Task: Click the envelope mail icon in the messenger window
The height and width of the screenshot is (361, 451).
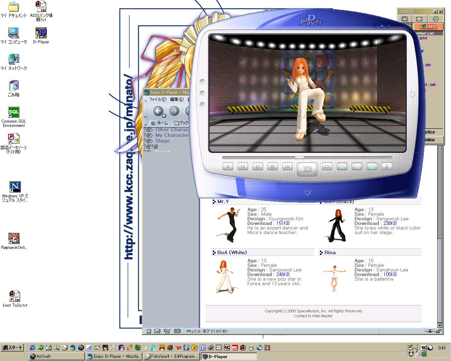Action: tap(419, 19)
